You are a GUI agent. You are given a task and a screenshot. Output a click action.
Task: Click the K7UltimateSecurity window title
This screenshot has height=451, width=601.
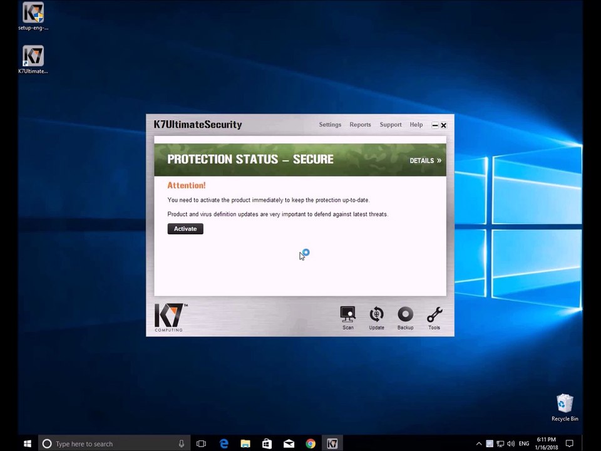coord(198,125)
